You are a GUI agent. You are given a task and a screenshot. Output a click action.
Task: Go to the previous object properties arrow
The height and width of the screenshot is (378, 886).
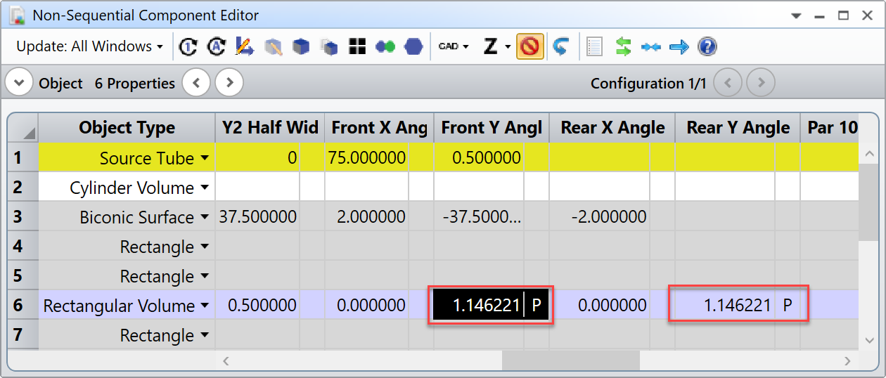tap(196, 84)
